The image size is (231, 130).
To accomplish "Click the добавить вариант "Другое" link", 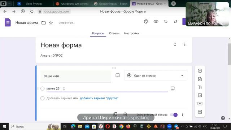I will click(99, 98).
